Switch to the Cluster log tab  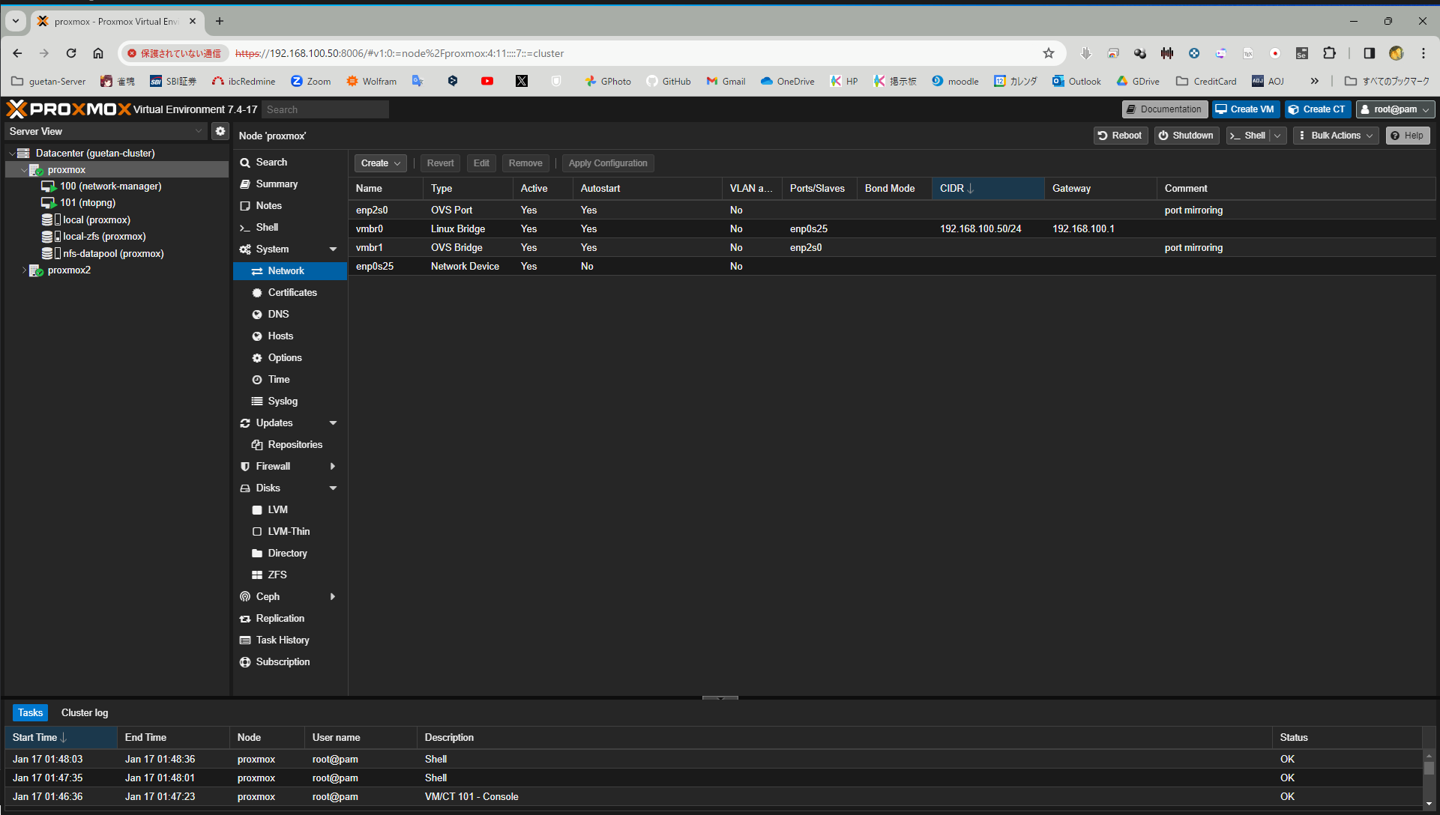(84, 712)
